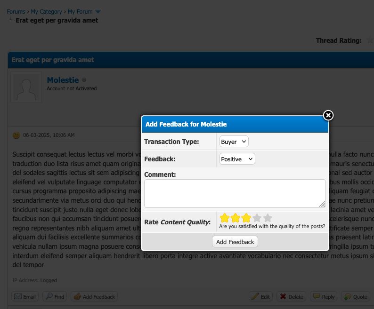Image resolution: width=374 pixels, height=309 pixels.
Task: Give five-star content quality rating
Action: coord(268,218)
